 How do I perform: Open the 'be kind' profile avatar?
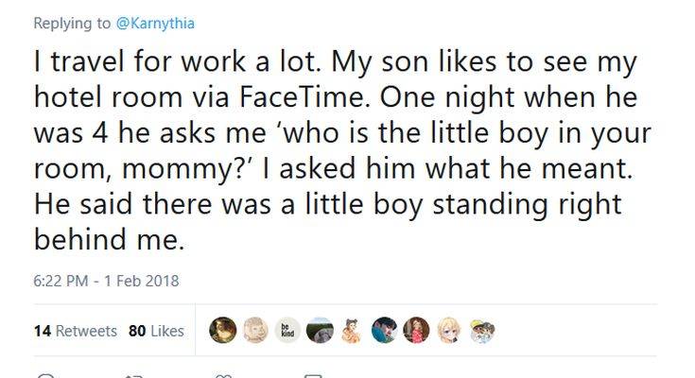[288, 330]
